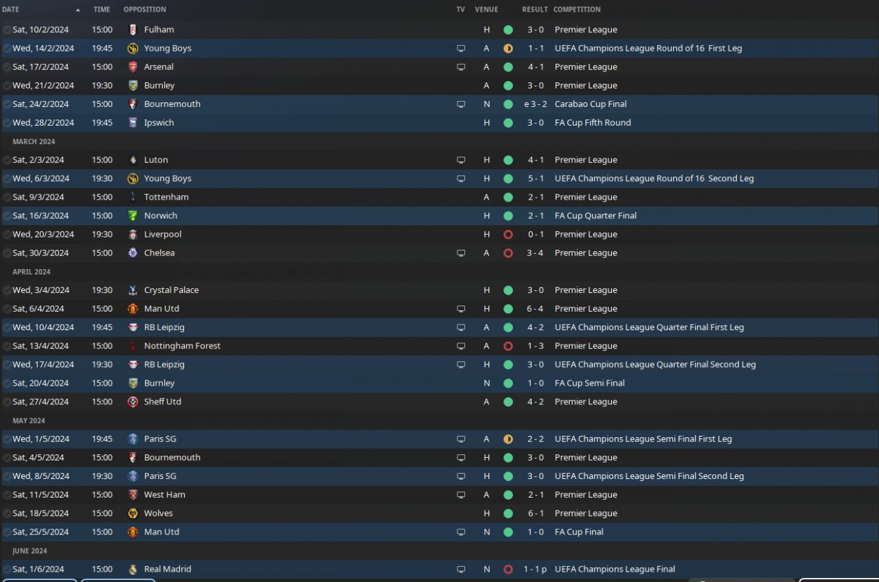879x582 pixels.
Task: Click the draw indicator on the 14/2/2024 Young Boys row
Action: tap(508, 48)
